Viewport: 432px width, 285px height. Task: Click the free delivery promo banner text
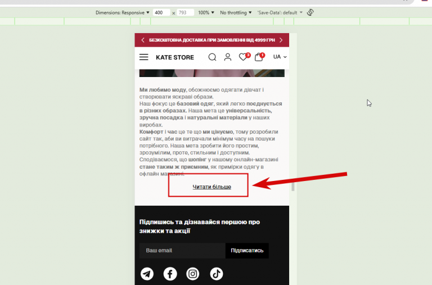[212, 40]
